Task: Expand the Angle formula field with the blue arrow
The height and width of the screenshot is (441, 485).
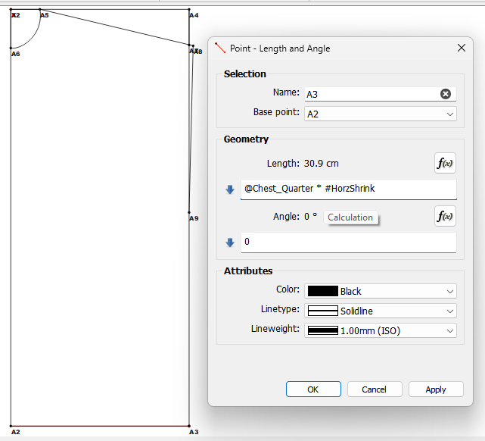Action: tap(230, 242)
